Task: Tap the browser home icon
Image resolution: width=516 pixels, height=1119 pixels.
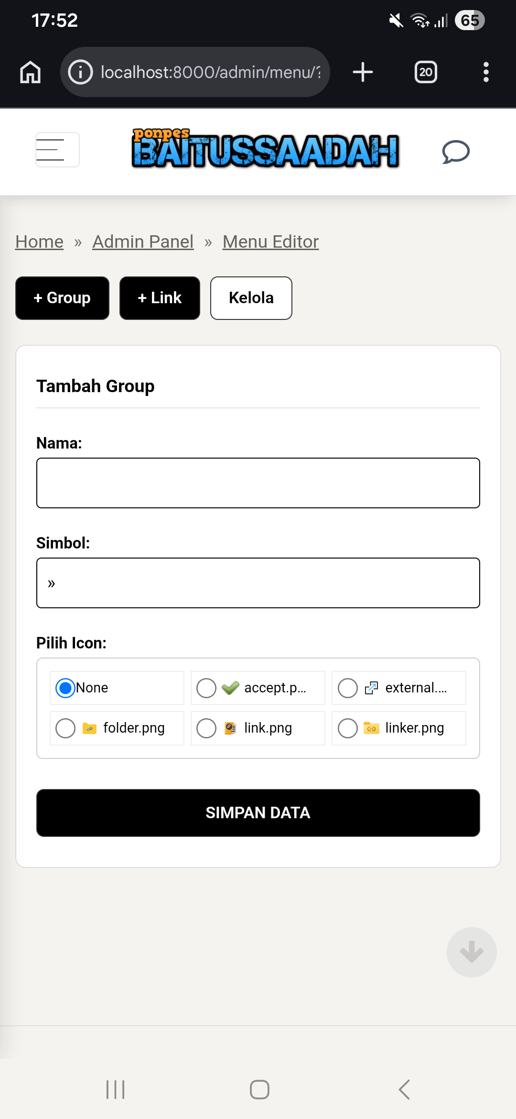Action: click(31, 72)
